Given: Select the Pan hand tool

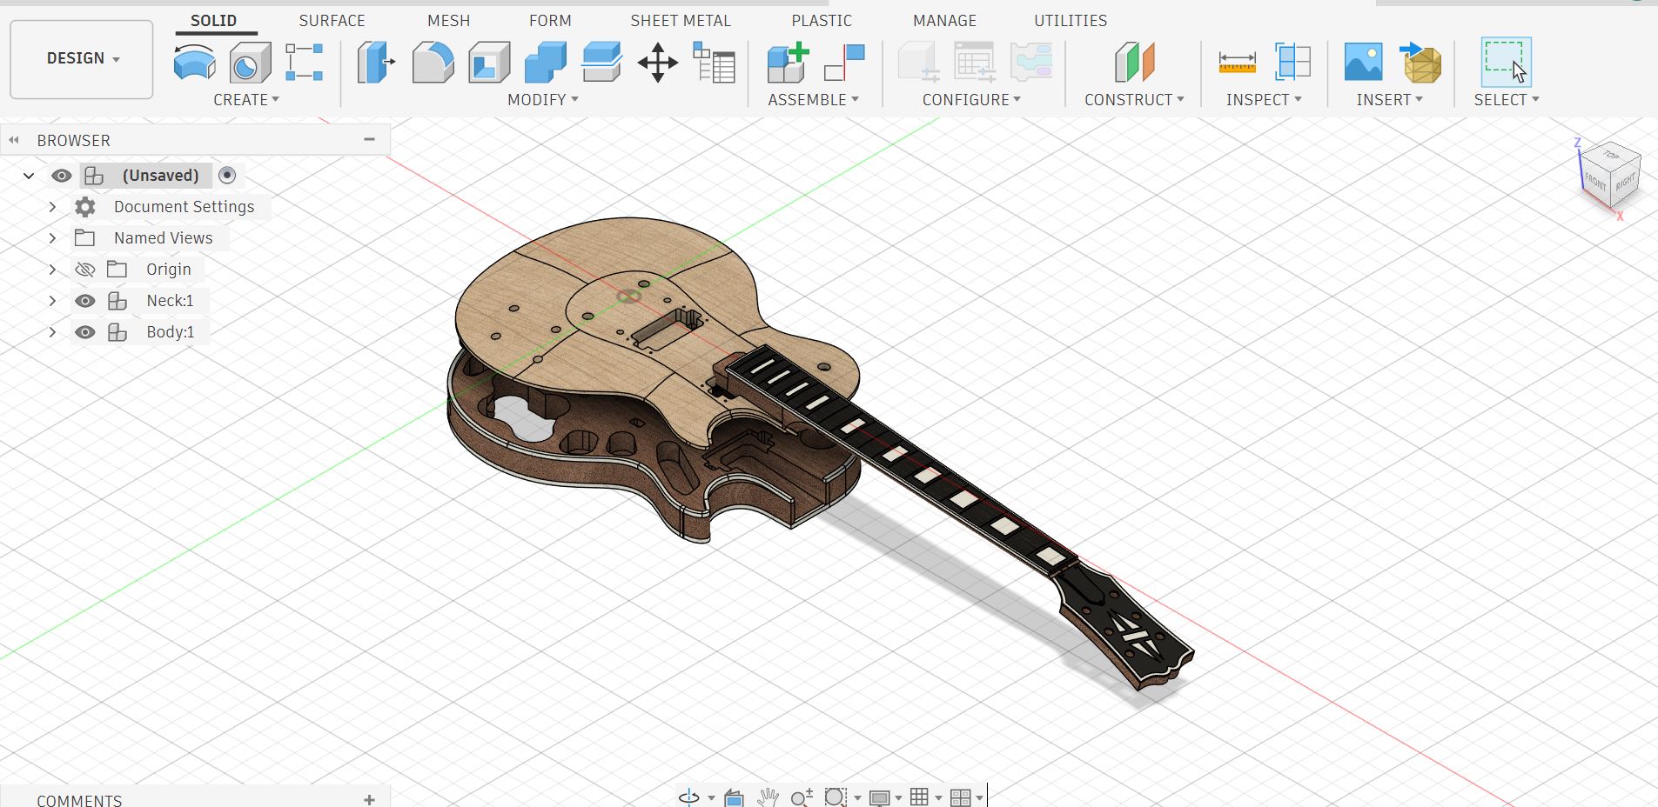Looking at the screenshot, I should [x=768, y=797].
